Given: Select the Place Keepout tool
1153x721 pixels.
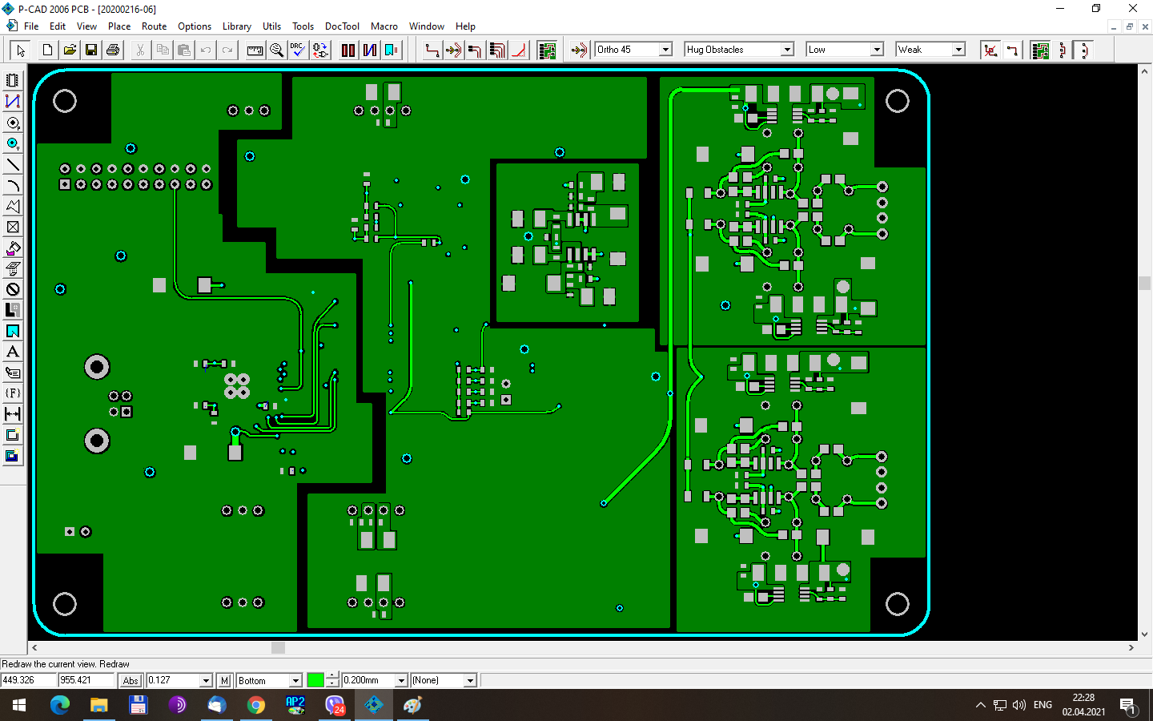Looking at the screenshot, I should (13, 289).
